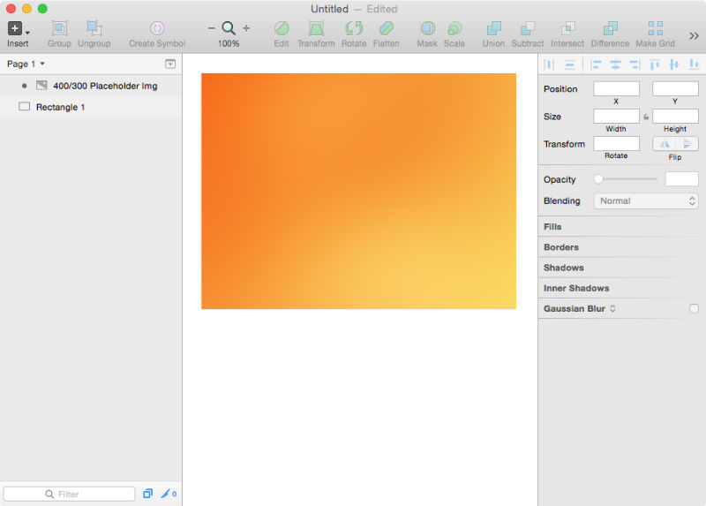Click the Opacity slider

click(627, 179)
